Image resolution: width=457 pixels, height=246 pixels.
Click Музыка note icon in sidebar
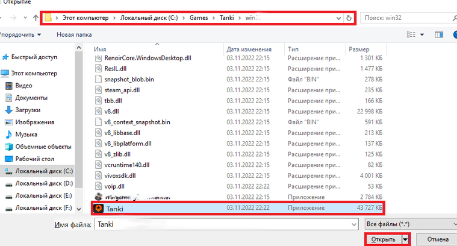pyautogui.click(x=9, y=134)
